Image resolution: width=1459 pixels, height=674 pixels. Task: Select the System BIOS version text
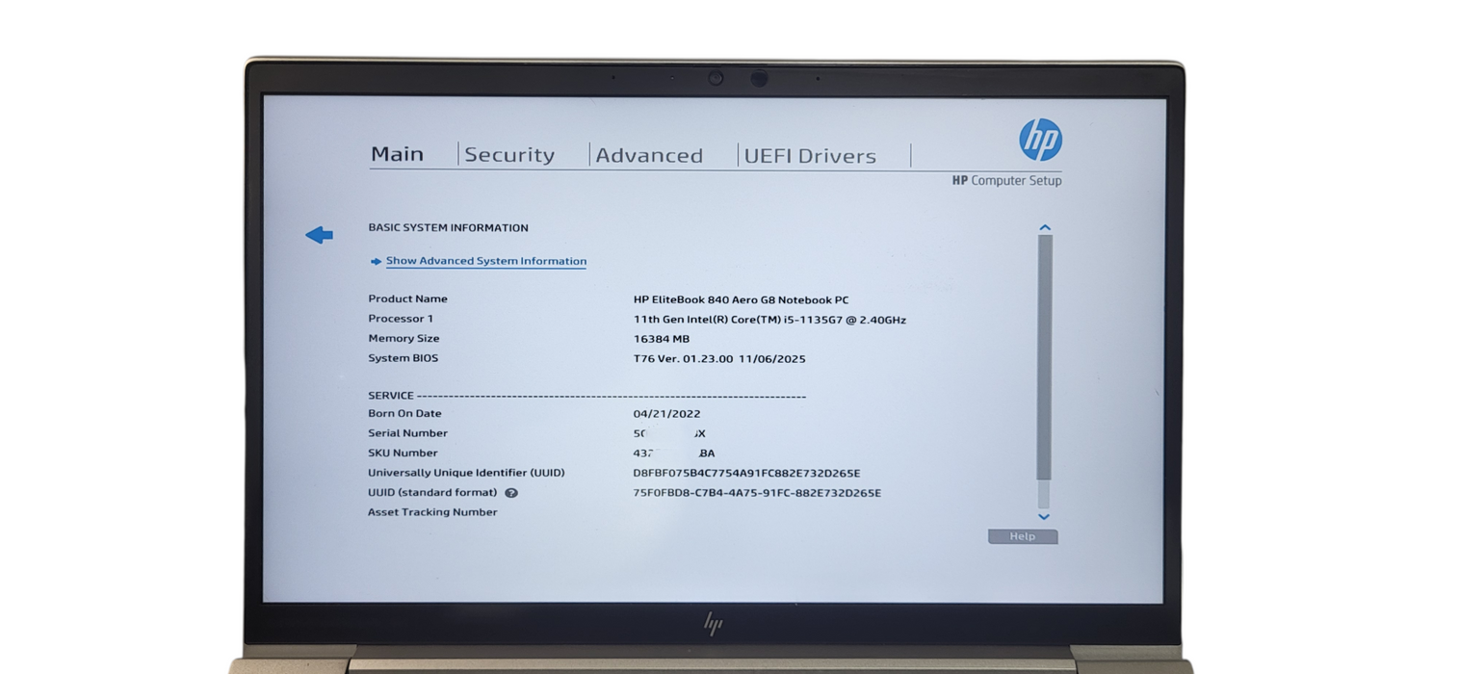[x=719, y=358]
